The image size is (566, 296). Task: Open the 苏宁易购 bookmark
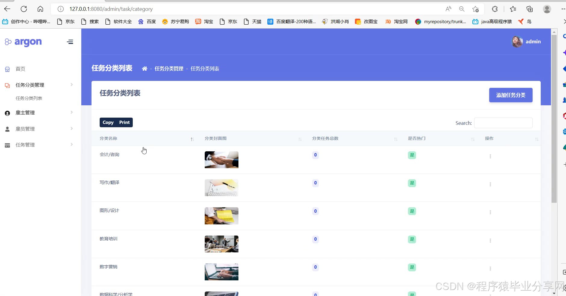(x=176, y=21)
